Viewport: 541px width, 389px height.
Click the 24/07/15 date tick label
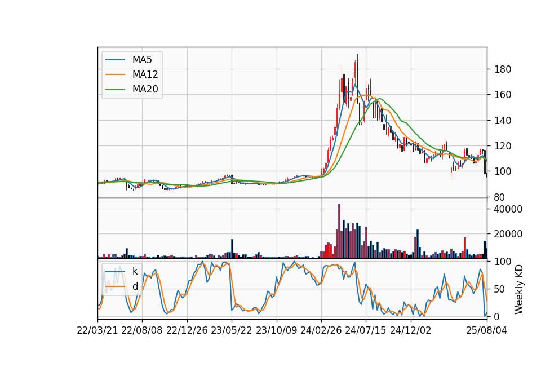[366, 330]
